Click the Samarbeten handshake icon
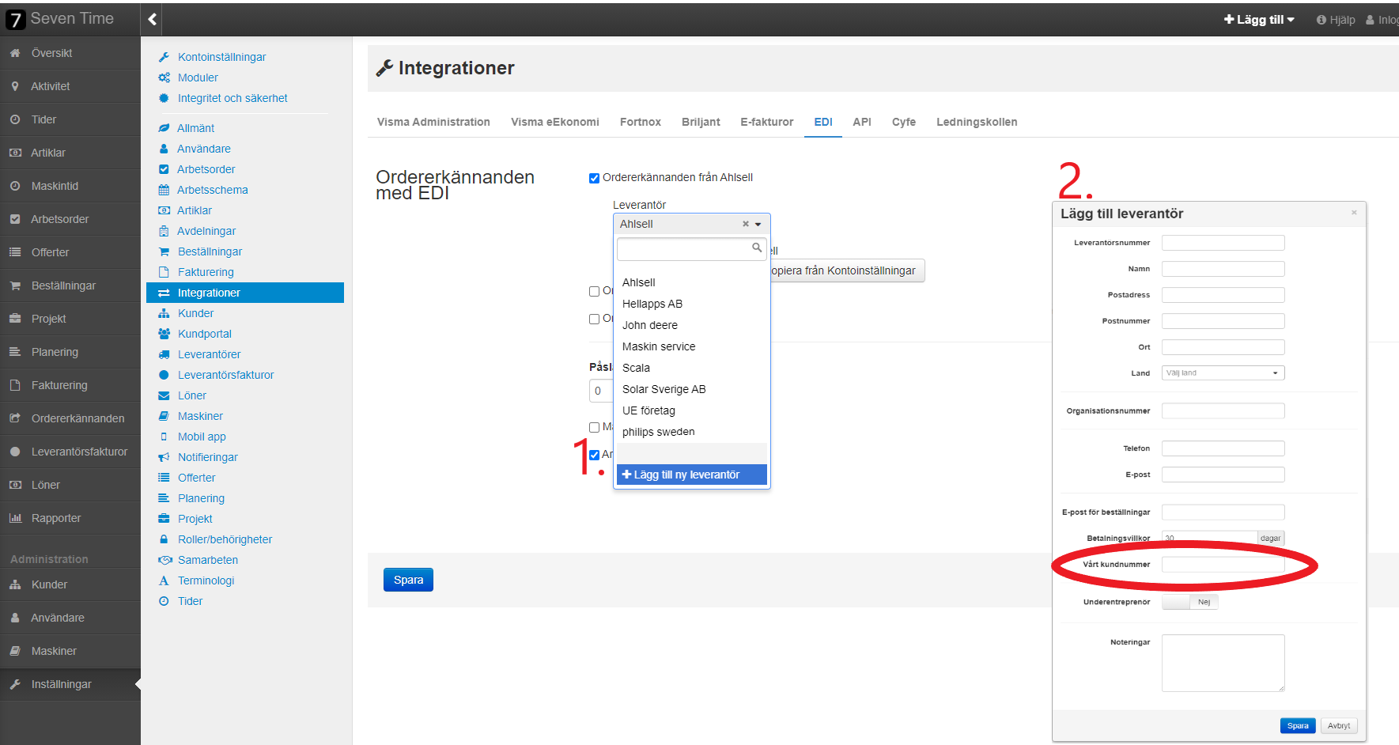 pos(164,560)
